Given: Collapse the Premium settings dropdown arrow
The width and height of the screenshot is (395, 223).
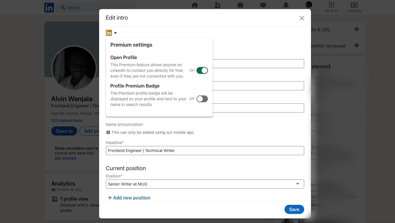Looking at the screenshot, I should (115, 33).
